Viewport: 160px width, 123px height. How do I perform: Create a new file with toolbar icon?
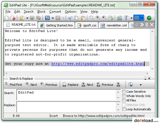click(7, 18)
